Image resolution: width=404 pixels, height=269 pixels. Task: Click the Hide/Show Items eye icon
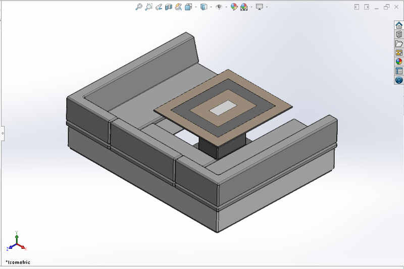point(219,7)
